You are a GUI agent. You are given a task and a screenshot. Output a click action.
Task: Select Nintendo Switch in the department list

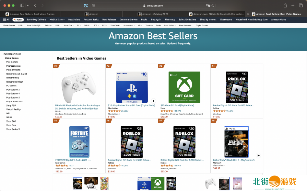[15, 82]
